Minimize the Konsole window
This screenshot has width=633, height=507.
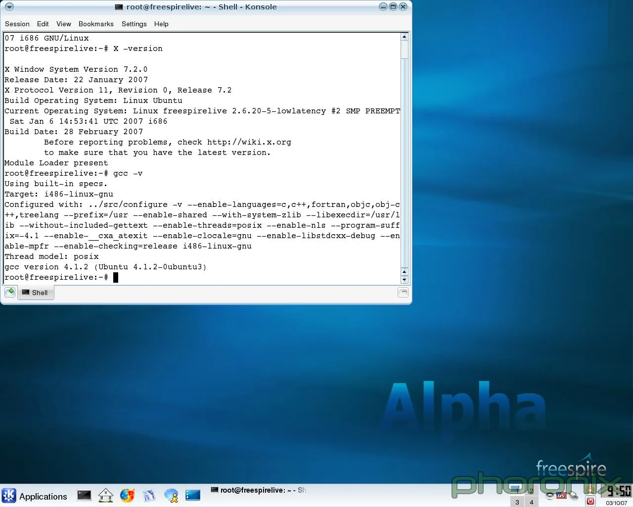[x=383, y=7]
